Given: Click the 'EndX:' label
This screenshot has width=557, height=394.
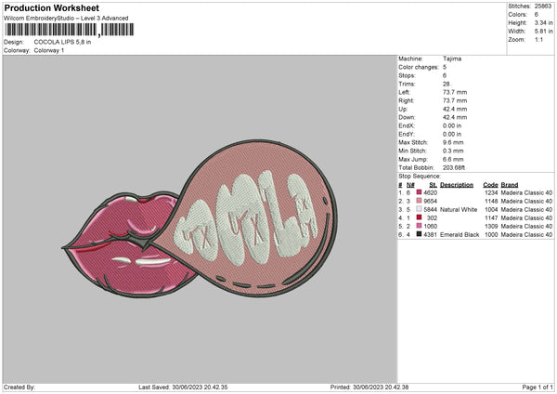Looking at the screenshot, I should pos(407,125).
